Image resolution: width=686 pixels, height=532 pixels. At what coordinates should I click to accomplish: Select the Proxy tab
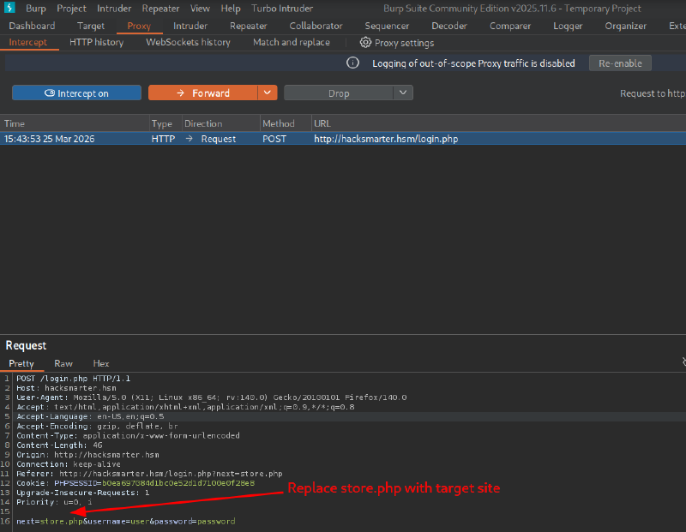(139, 26)
